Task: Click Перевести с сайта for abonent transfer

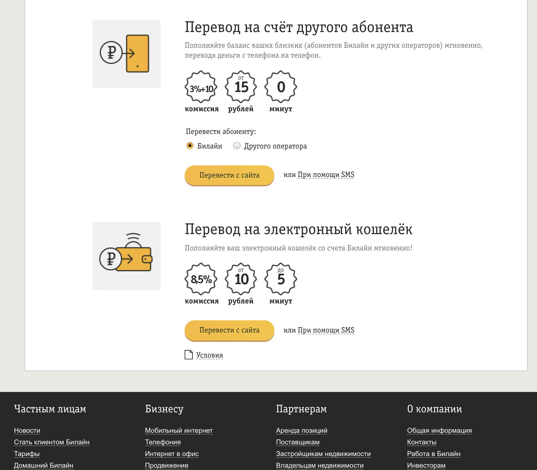Action: pyautogui.click(x=229, y=176)
